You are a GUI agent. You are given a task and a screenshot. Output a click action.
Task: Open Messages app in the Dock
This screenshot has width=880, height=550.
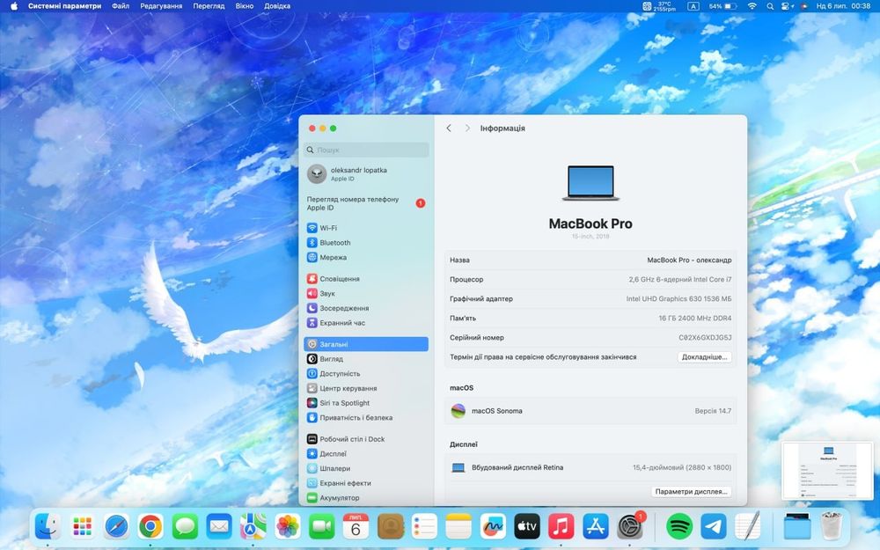point(185,527)
